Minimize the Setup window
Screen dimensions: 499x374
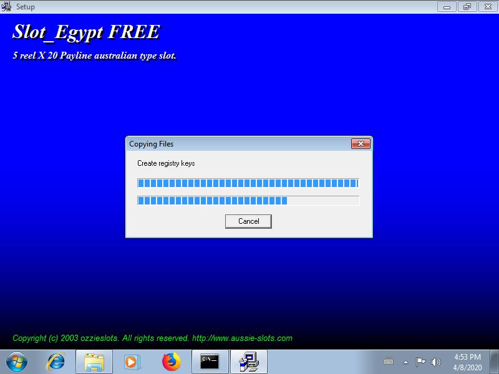pos(447,7)
